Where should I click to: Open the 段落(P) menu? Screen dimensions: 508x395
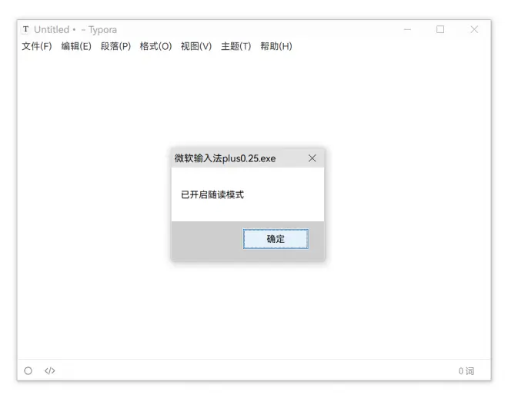tap(115, 46)
